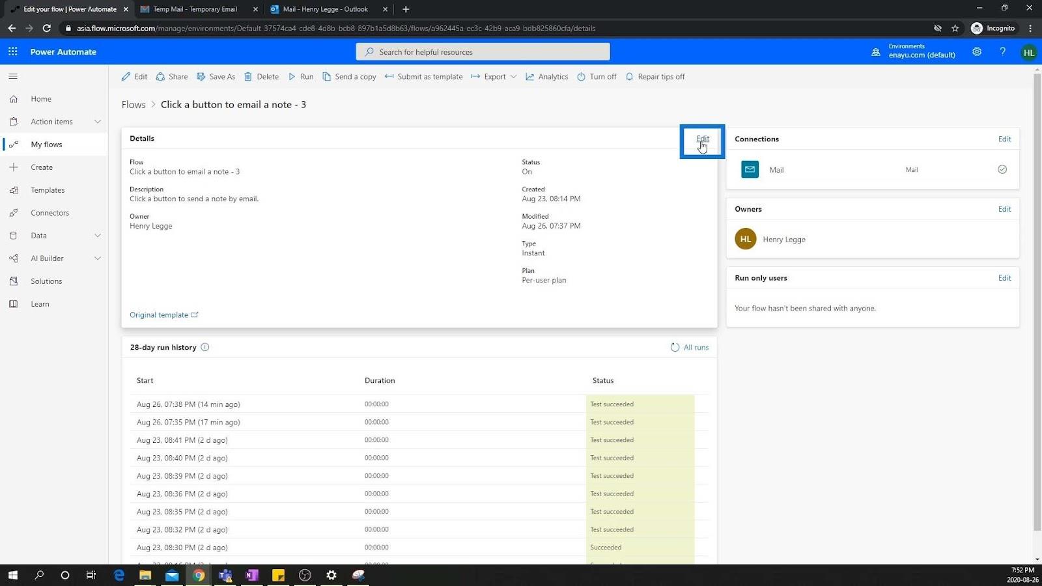Open Windows Start menu
Image resolution: width=1042 pixels, height=586 pixels.
tap(13, 575)
